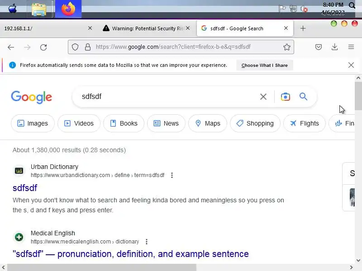Click the Medical English site name
Screen dimensions: 362x271
[x=53, y=233]
